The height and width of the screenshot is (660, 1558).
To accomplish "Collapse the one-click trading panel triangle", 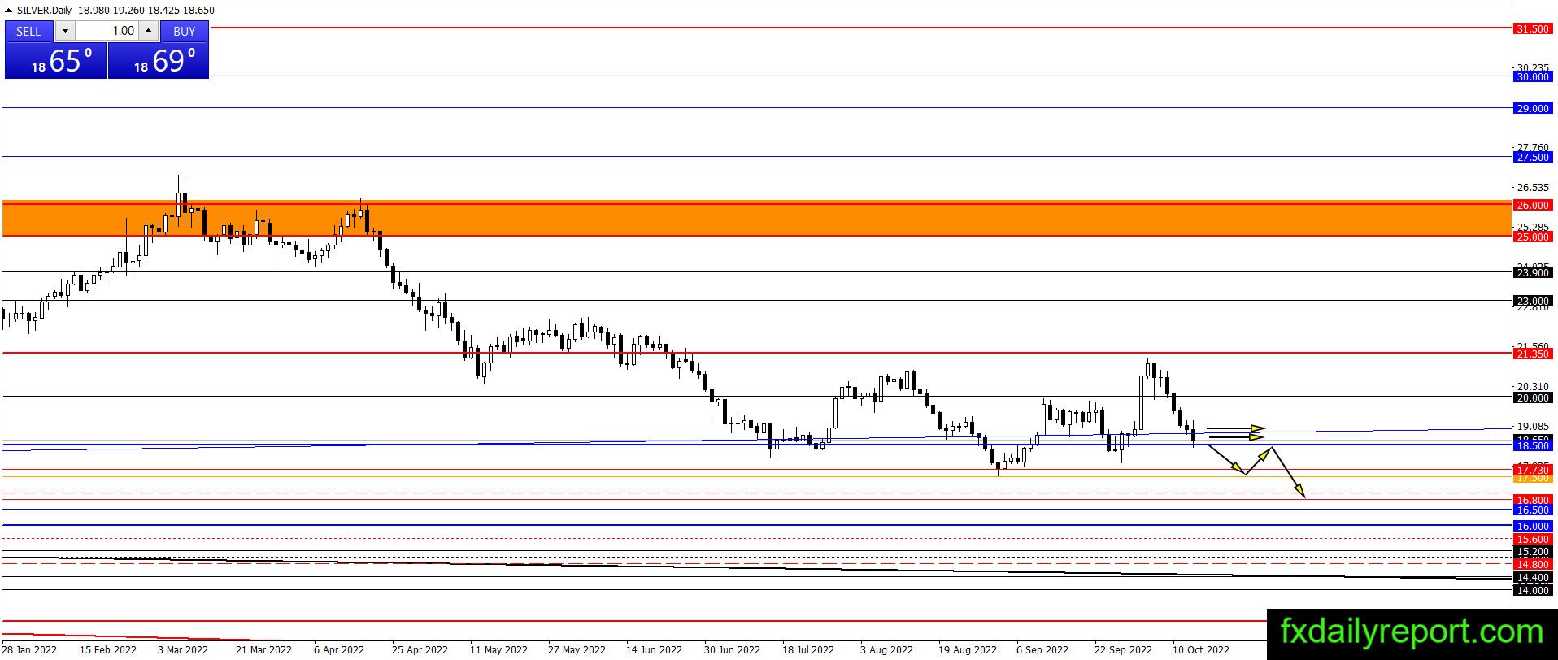I will (x=9, y=11).
